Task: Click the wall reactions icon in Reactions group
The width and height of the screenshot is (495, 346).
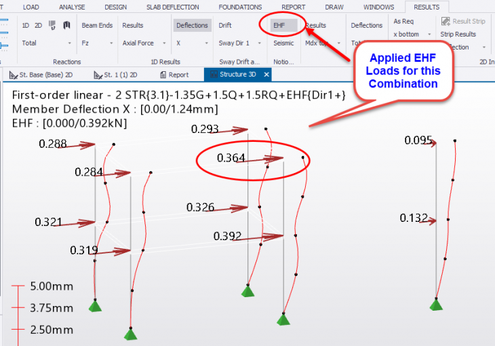Action: pyautogui.click(x=66, y=25)
